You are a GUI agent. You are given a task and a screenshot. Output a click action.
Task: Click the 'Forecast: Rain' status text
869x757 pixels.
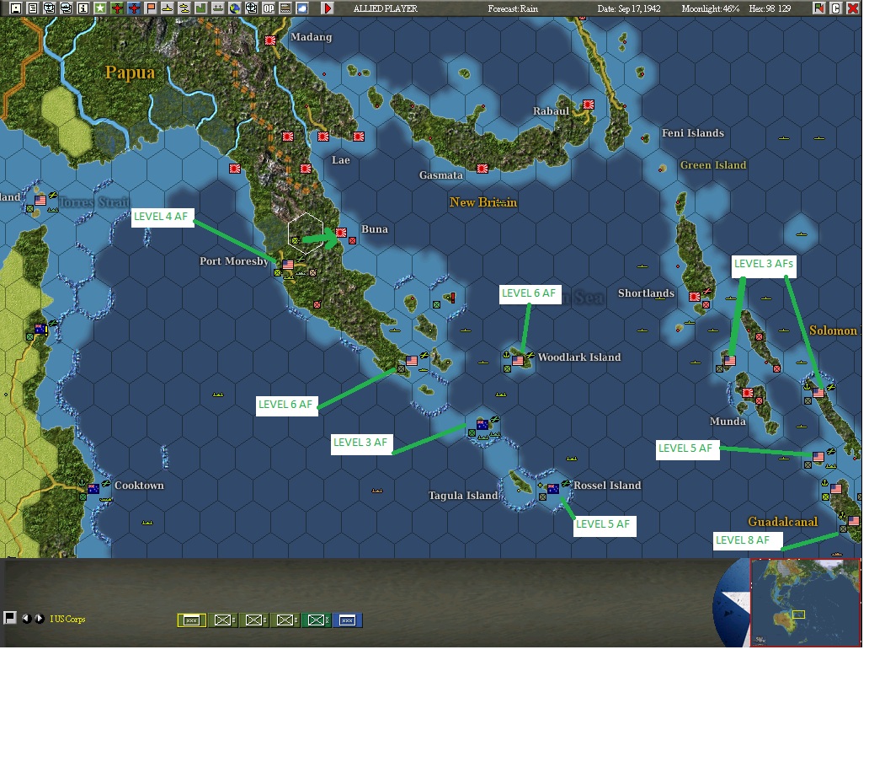point(513,9)
